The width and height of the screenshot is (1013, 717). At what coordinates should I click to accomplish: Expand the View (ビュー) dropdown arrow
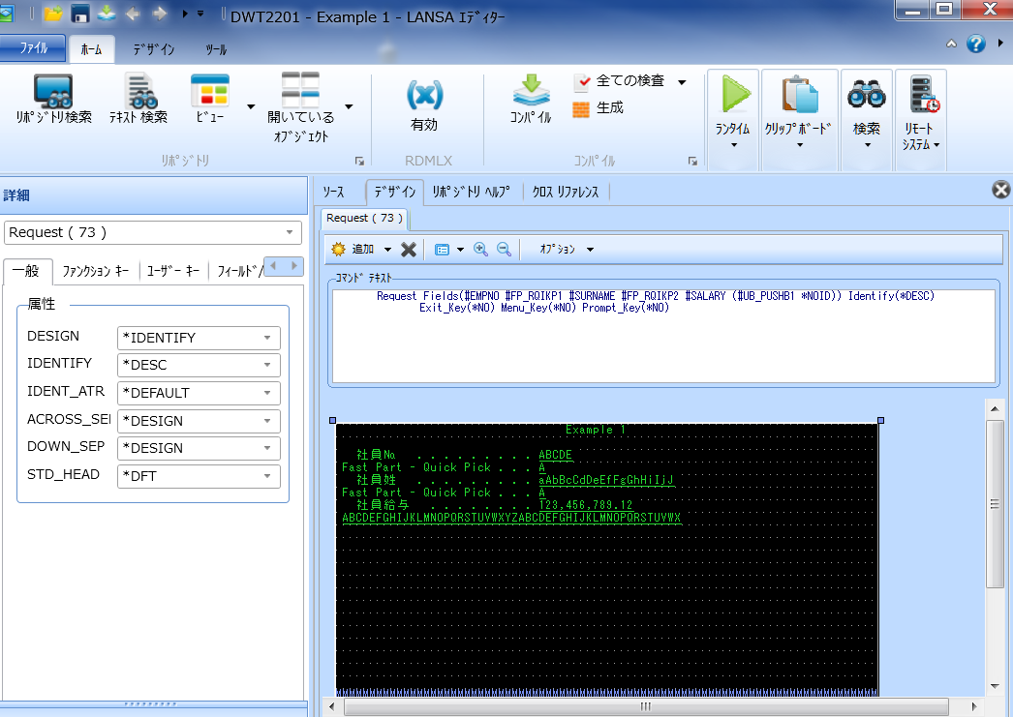point(251,106)
